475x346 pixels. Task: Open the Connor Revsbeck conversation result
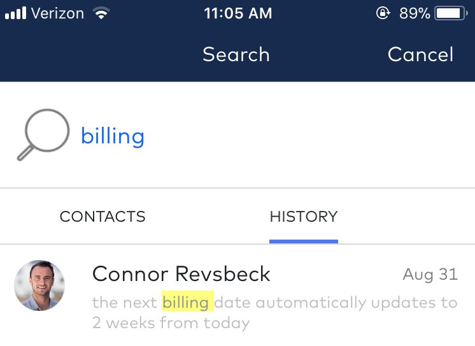(x=181, y=274)
